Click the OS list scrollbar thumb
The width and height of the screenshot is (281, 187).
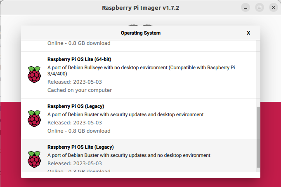click(258, 137)
